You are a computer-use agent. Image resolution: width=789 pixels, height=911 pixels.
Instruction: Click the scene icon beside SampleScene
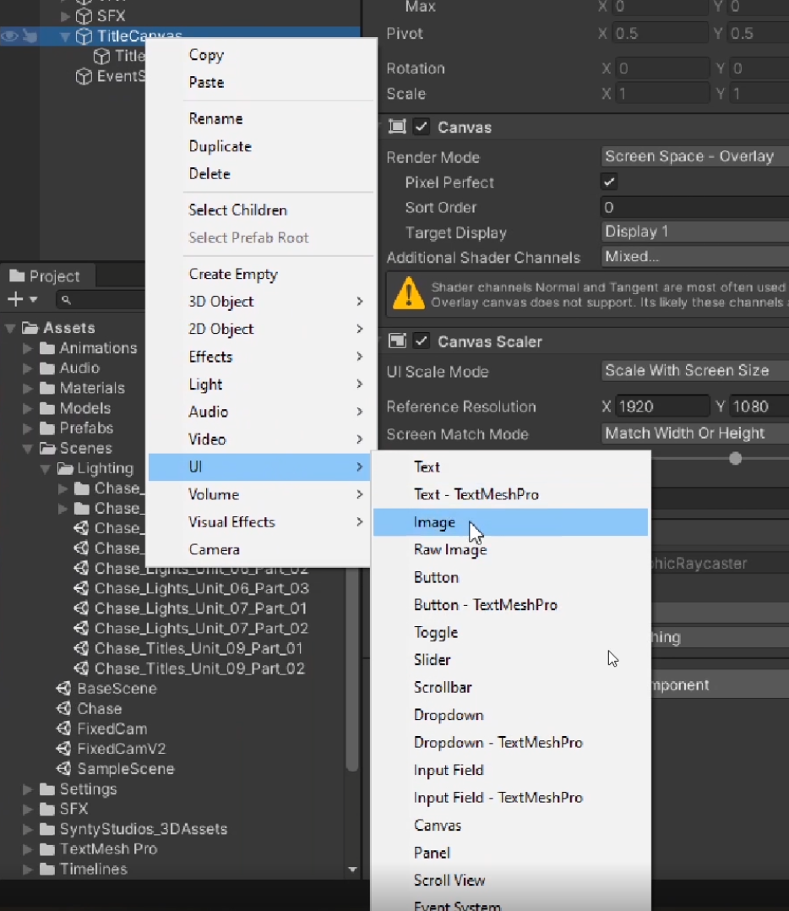(64, 769)
